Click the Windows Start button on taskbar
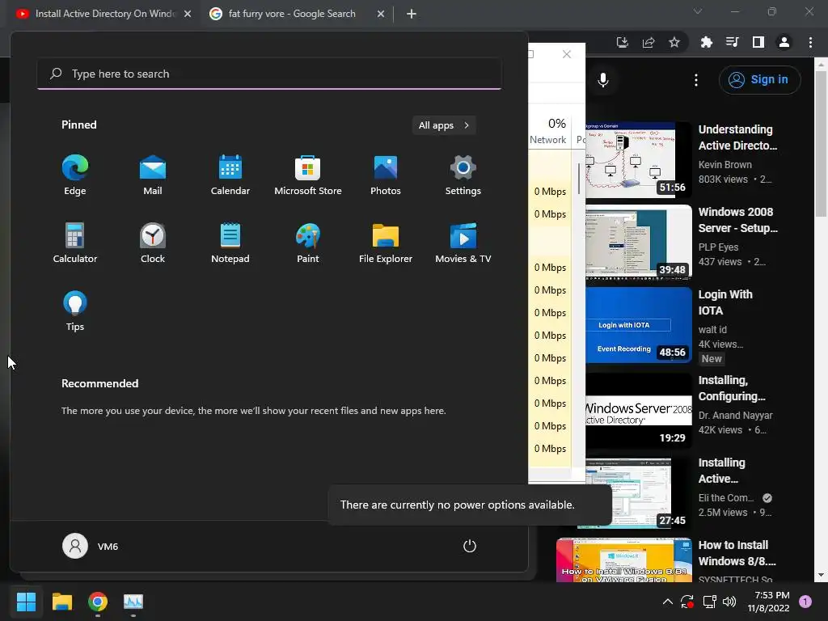Viewport: 828px width, 621px height. coord(27,602)
